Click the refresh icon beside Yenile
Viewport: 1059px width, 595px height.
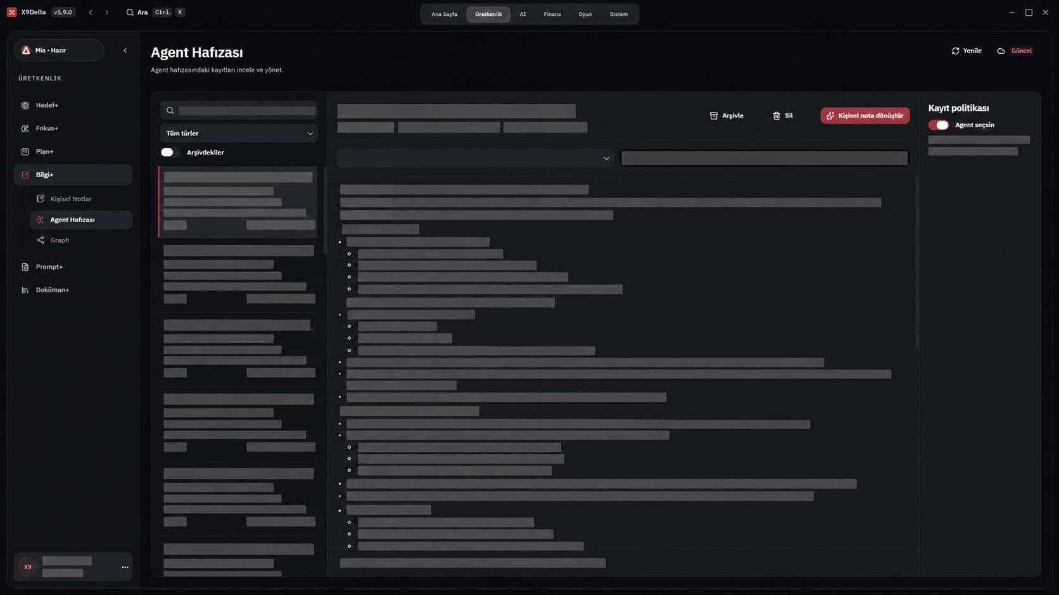955,51
